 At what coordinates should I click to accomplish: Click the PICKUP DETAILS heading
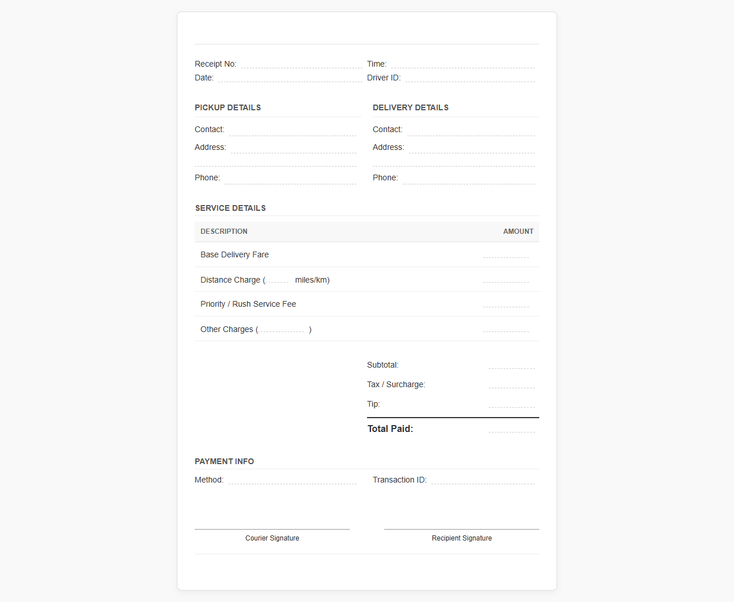tap(228, 107)
